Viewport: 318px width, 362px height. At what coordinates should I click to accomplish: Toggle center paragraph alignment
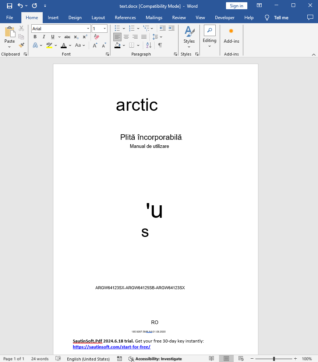pos(126,37)
